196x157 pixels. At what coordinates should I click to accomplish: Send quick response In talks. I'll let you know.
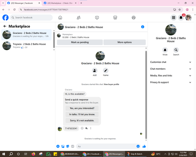tap(82, 114)
